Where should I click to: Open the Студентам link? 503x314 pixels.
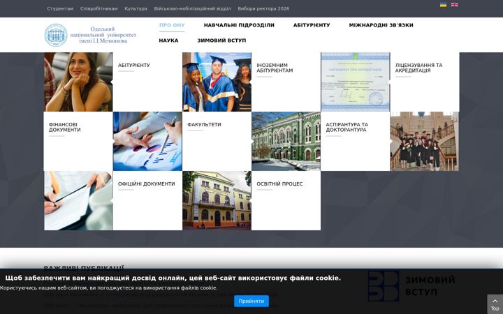pyautogui.click(x=60, y=8)
